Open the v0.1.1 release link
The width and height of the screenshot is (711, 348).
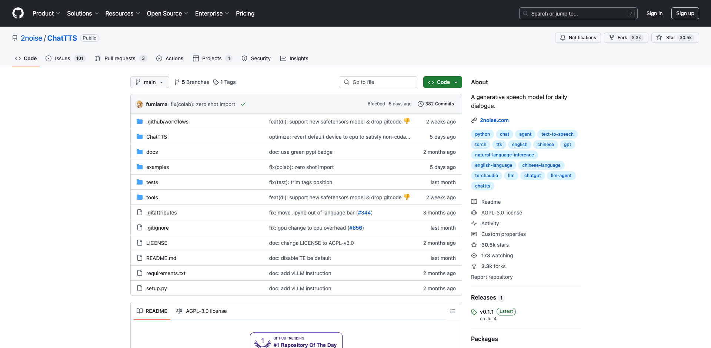coord(487,312)
